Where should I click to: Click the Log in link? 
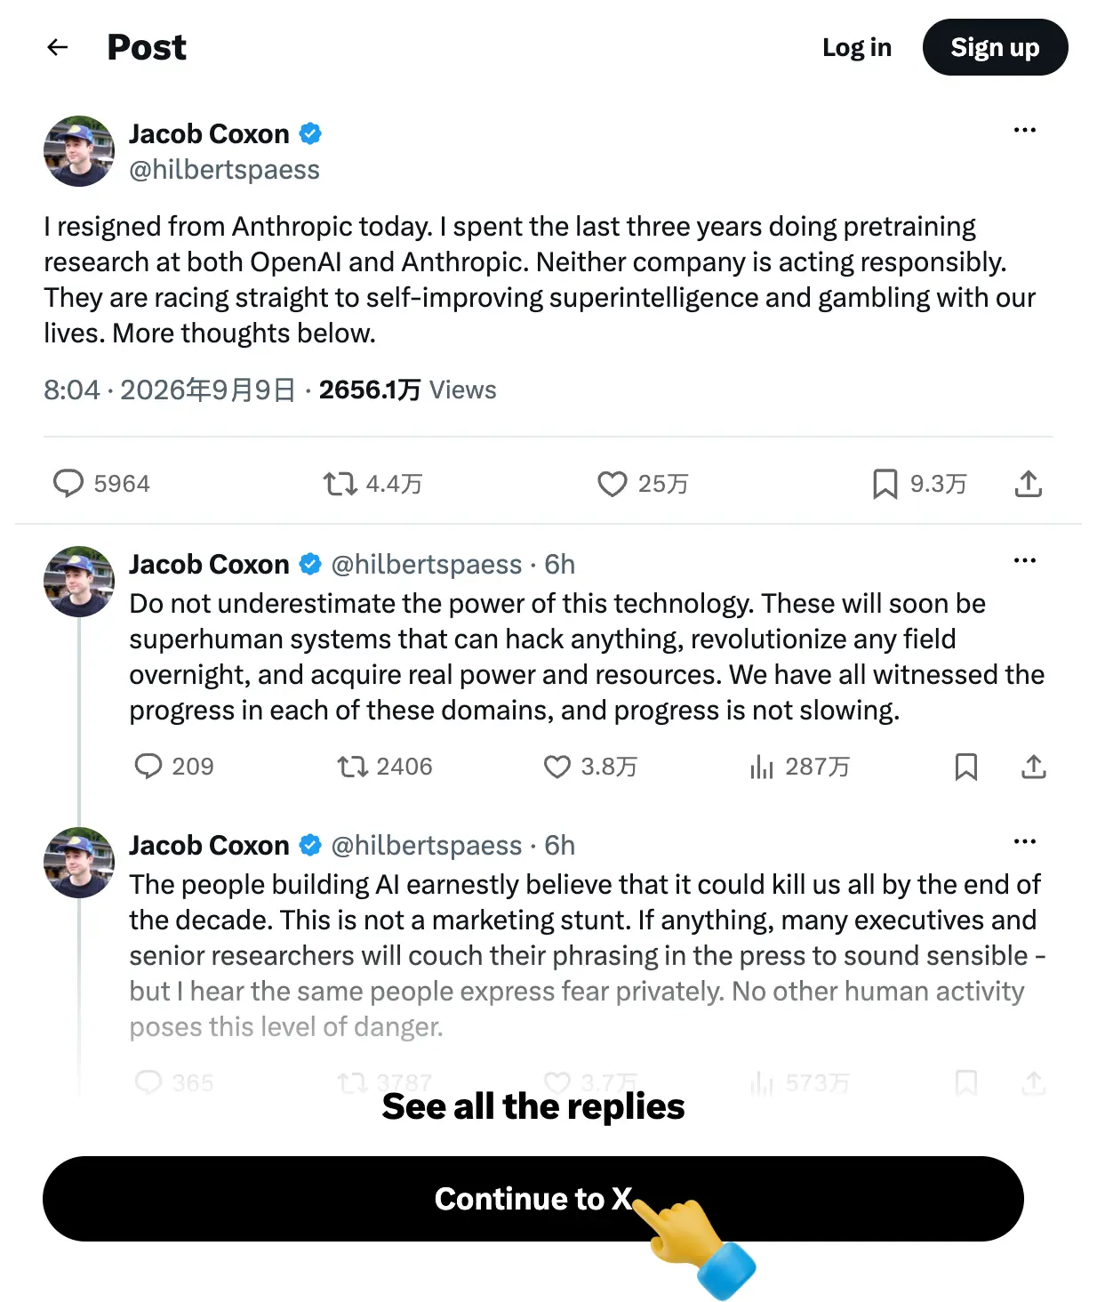click(x=857, y=47)
